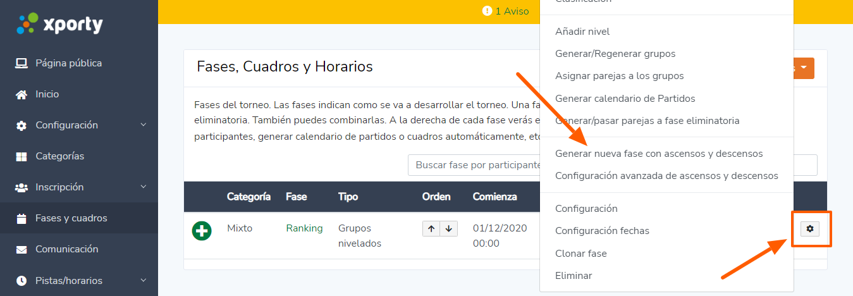Screen dimensions: 853x296
Task: Open the orange dropdown button
Action: coord(804,68)
